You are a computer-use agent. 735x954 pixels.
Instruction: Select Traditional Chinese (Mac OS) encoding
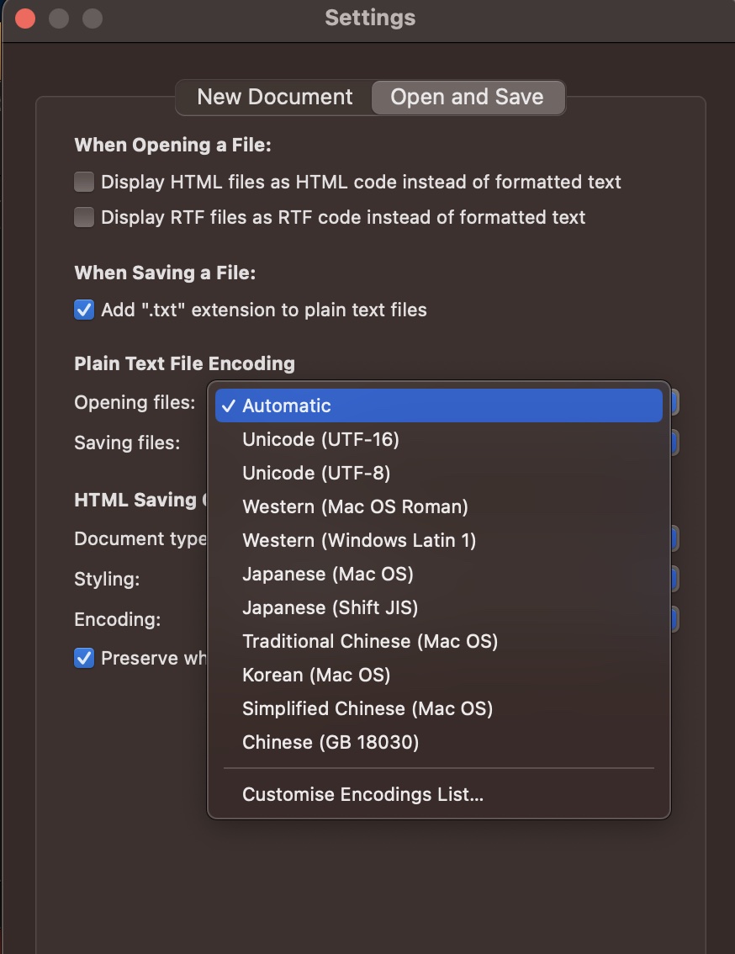[371, 641]
